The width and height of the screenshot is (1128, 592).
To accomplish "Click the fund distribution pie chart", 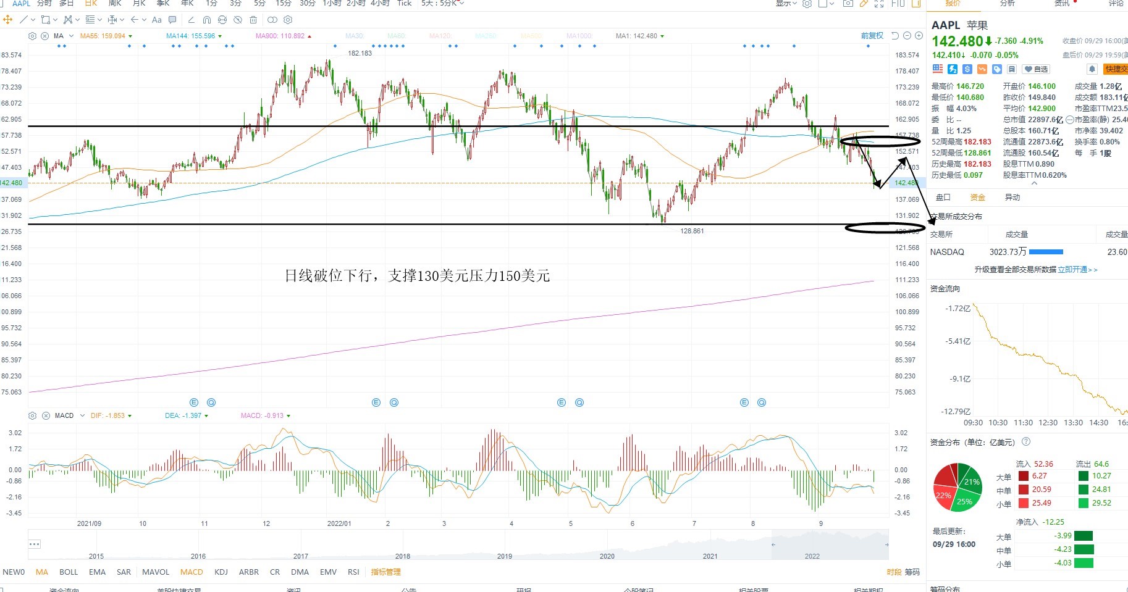I will pos(958,487).
